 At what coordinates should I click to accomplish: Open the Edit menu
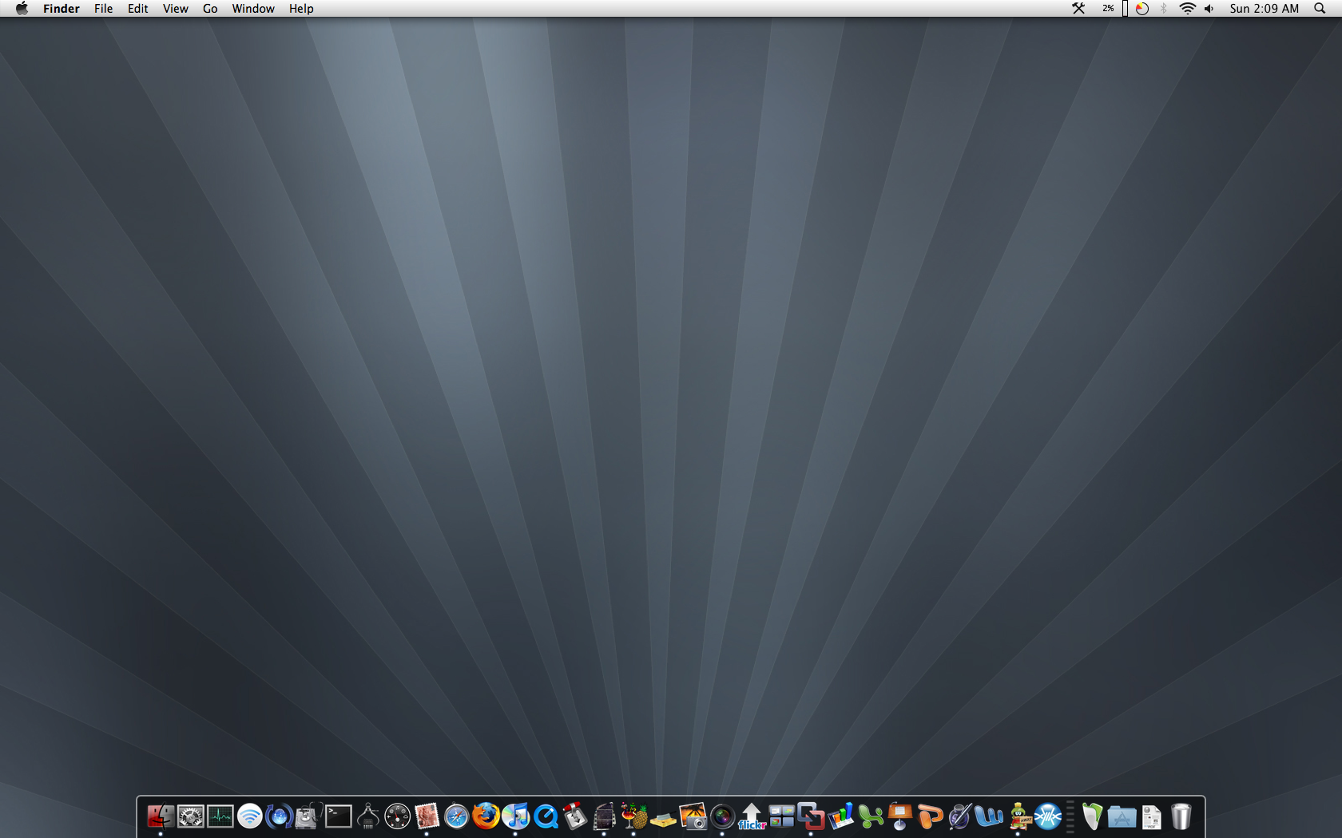point(138,9)
